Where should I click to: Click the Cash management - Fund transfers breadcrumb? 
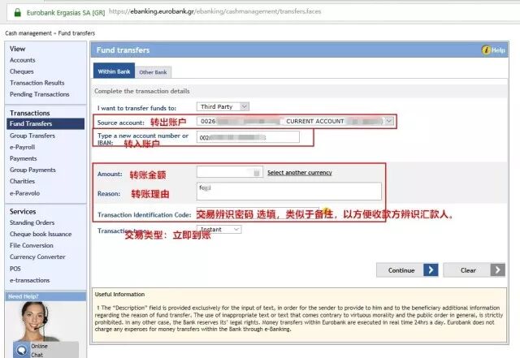(x=50, y=33)
